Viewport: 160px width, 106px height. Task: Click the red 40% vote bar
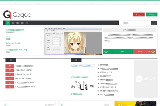click(x=140, y=51)
